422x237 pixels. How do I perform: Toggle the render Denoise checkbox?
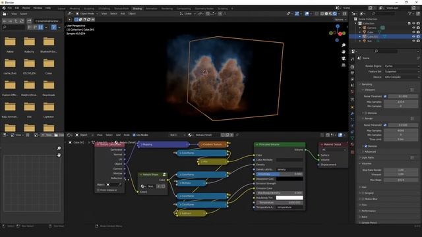pos(366,146)
